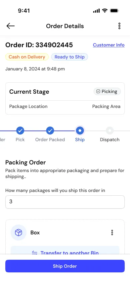Viewport: 130px width, 283px height.
Task: Tap the transfer arrows icon
Action: (x=34, y=252)
